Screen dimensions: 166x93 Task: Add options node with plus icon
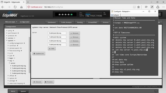(16, 78)
